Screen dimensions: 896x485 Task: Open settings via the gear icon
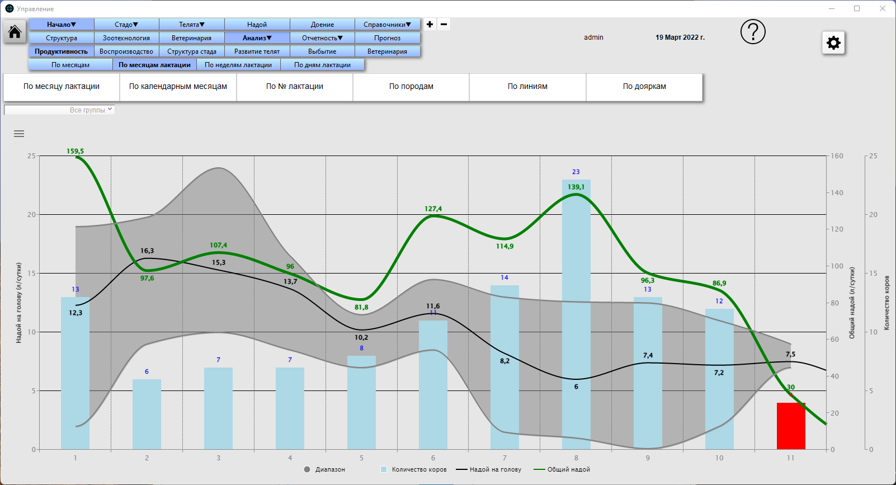[x=833, y=43]
